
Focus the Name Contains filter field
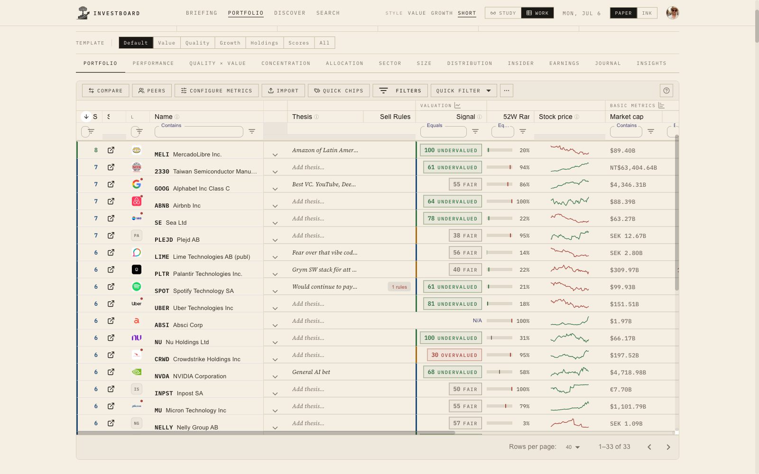click(199, 132)
